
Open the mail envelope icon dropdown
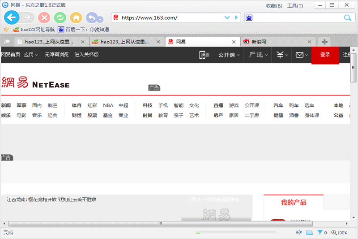[302, 55]
